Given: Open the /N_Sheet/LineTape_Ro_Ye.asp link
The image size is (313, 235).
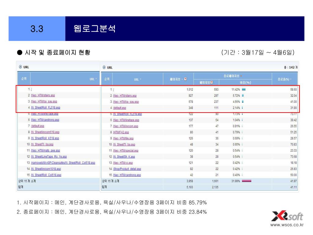Looking at the screenshot, I should click(49, 157).
